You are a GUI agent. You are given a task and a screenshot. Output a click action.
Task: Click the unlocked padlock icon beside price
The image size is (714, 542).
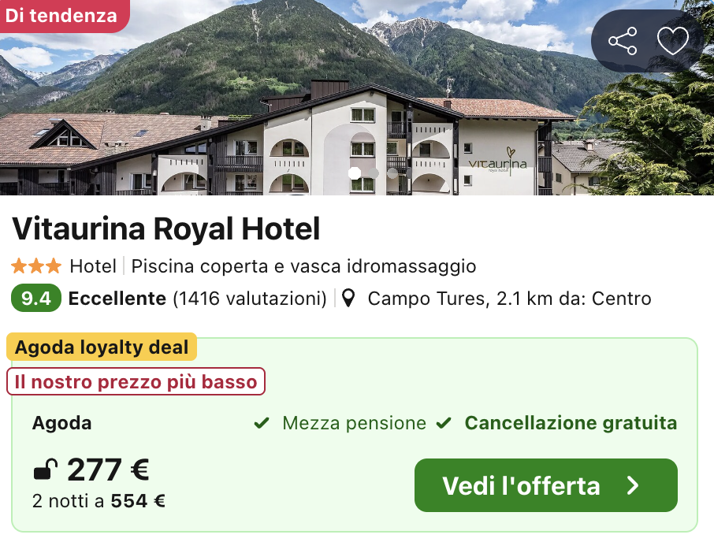45,471
